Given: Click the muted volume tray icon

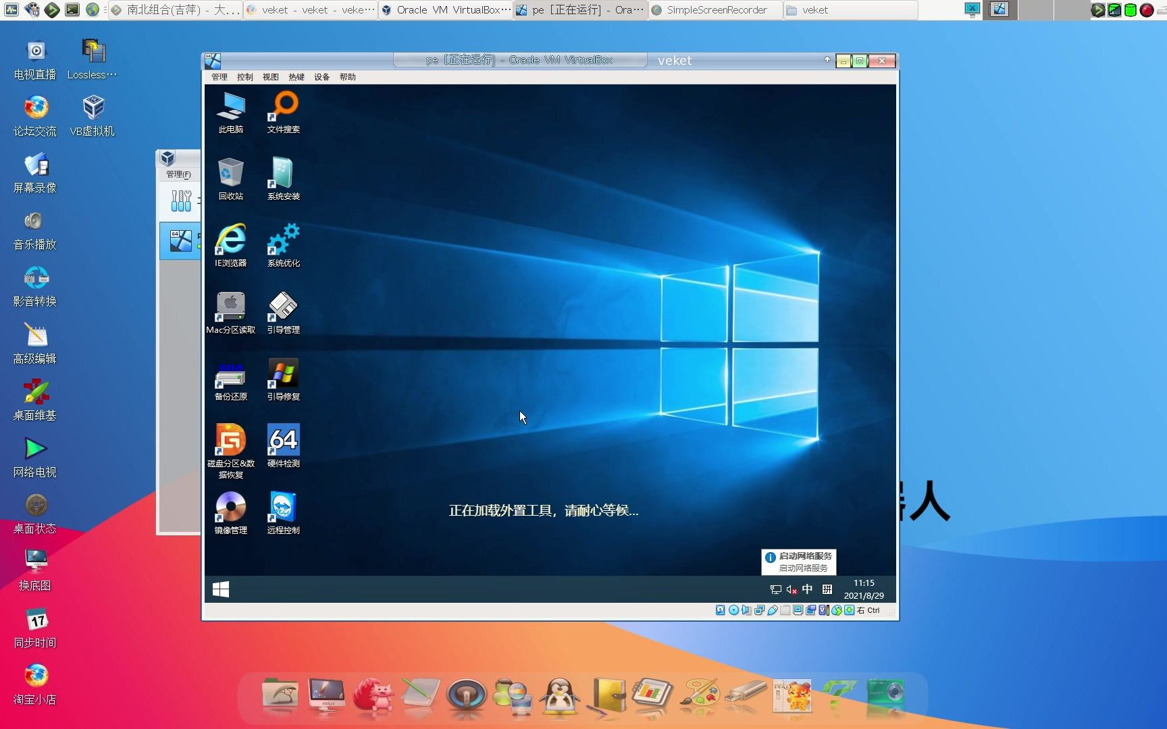Looking at the screenshot, I should click(792, 589).
